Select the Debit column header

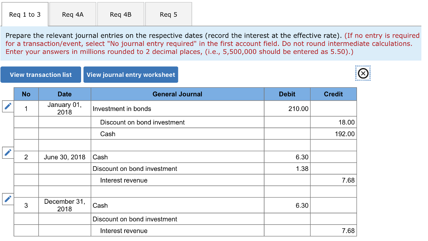point(287,94)
